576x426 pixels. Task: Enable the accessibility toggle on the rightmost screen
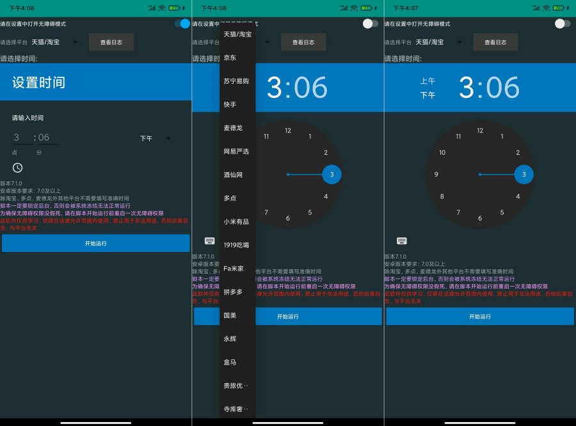pyautogui.click(x=562, y=24)
